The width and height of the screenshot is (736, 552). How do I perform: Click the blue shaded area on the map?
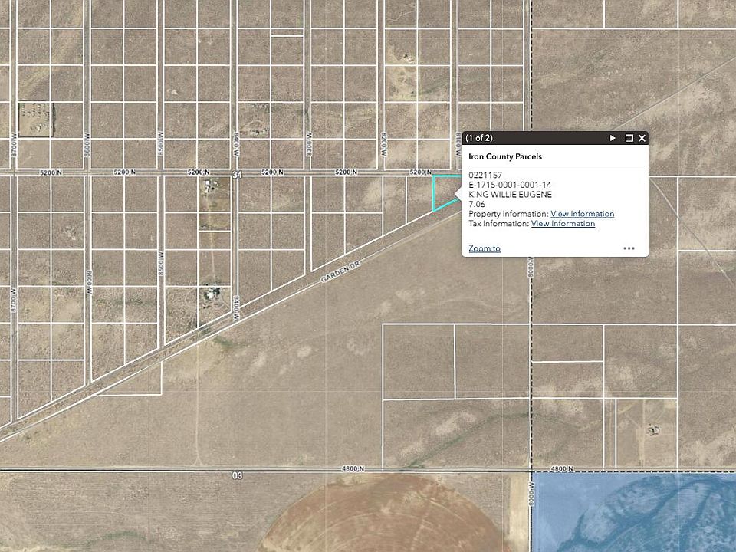click(x=634, y=512)
